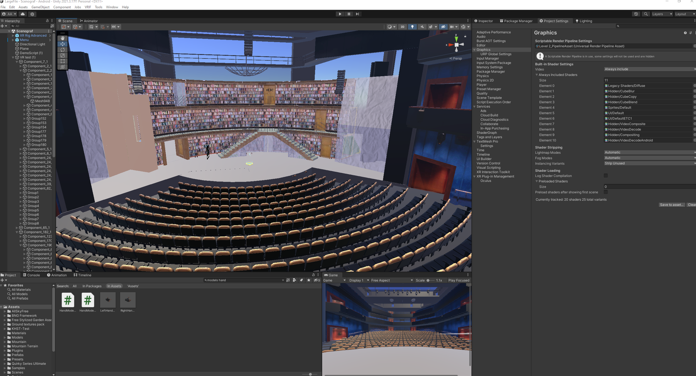
Task: Collapse the VR test (1) hierarchy item
Action: [x=13, y=57]
